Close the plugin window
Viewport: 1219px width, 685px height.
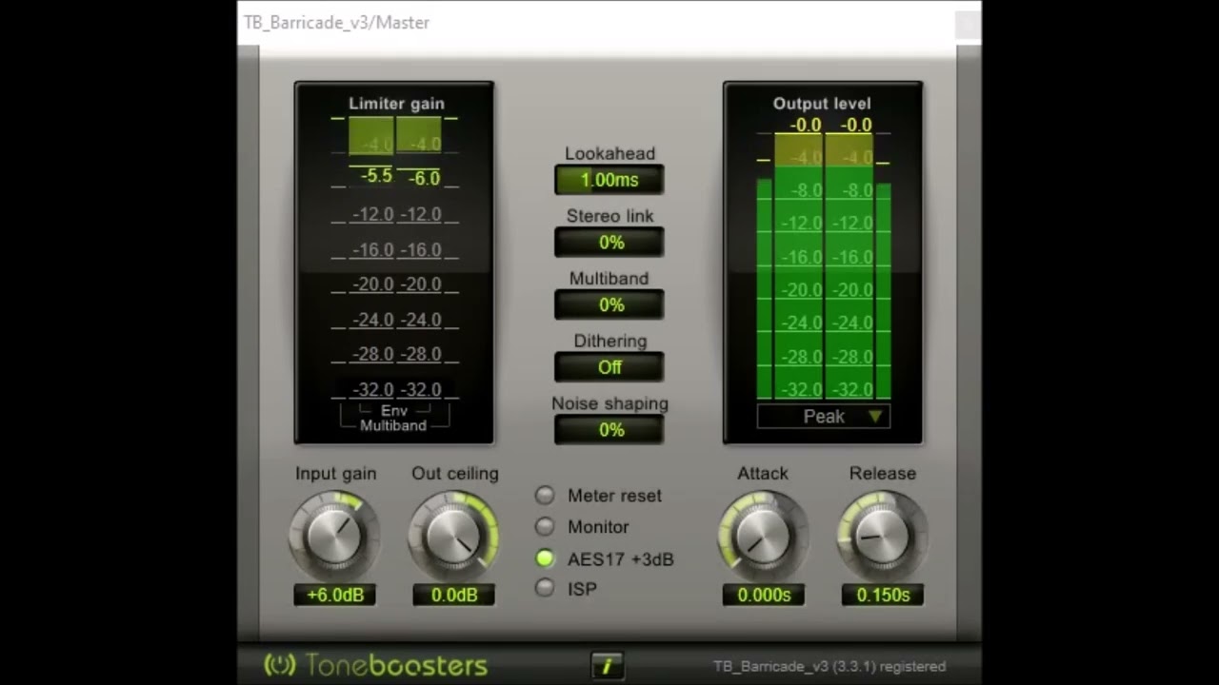pyautogui.click(x=968, y=26)
